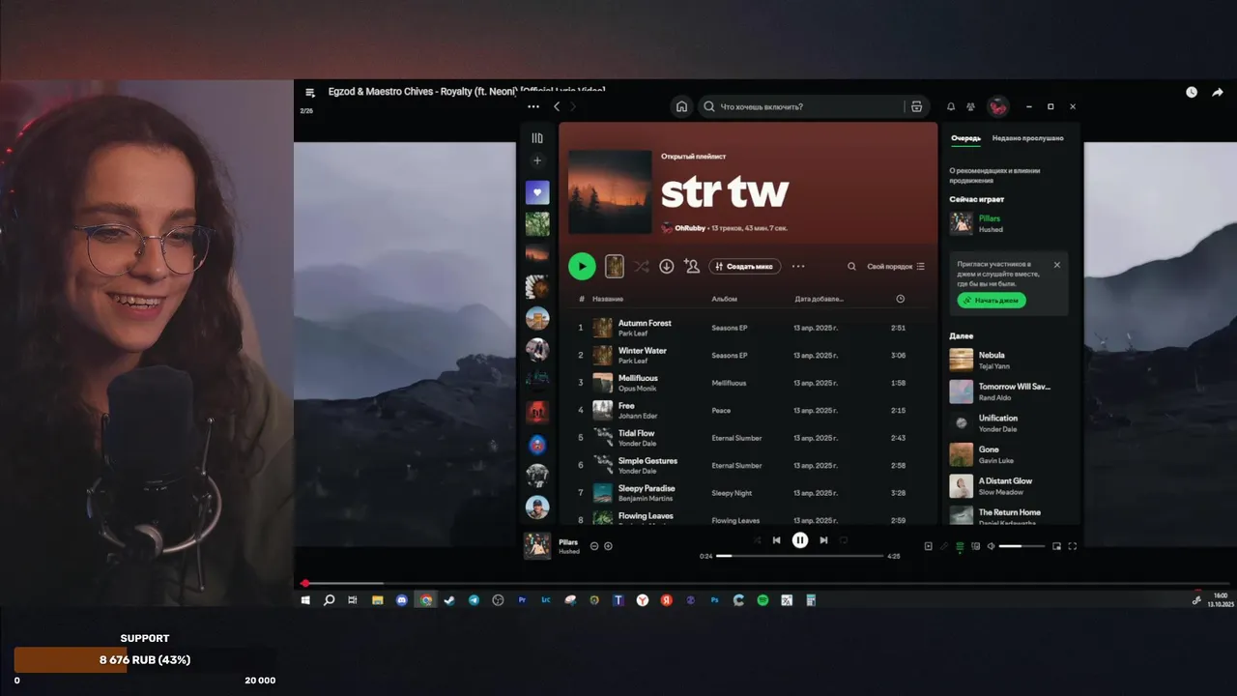The width and height of the screenshot is (1237, 696).
Task: Enter full screen from player bar
Action: (1072, 546)
